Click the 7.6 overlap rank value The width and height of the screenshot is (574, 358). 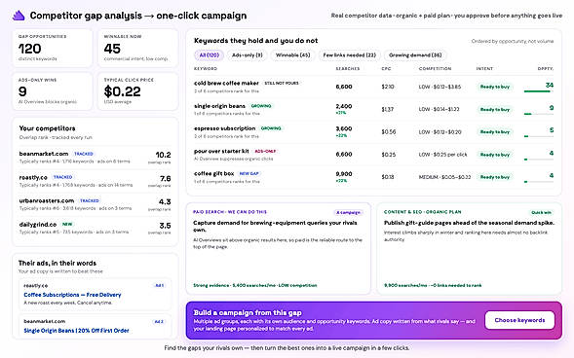[x=165, y=179]
